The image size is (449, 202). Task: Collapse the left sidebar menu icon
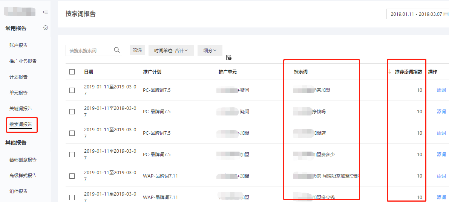pos(45,12)
